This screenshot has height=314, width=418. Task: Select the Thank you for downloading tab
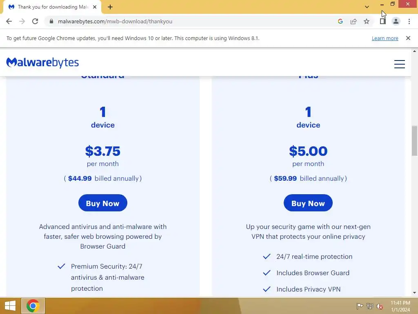[x=52, y=7]
